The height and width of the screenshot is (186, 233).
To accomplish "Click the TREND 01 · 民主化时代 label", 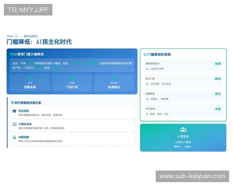I will [22, 36].
